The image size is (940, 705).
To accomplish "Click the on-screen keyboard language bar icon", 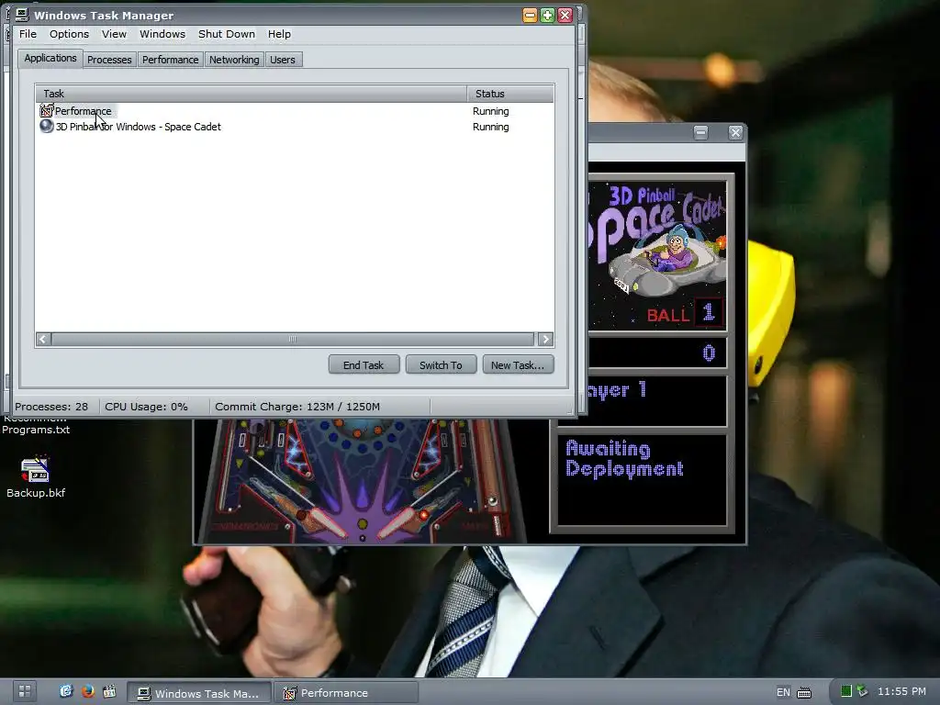I will tap(804, 692).
